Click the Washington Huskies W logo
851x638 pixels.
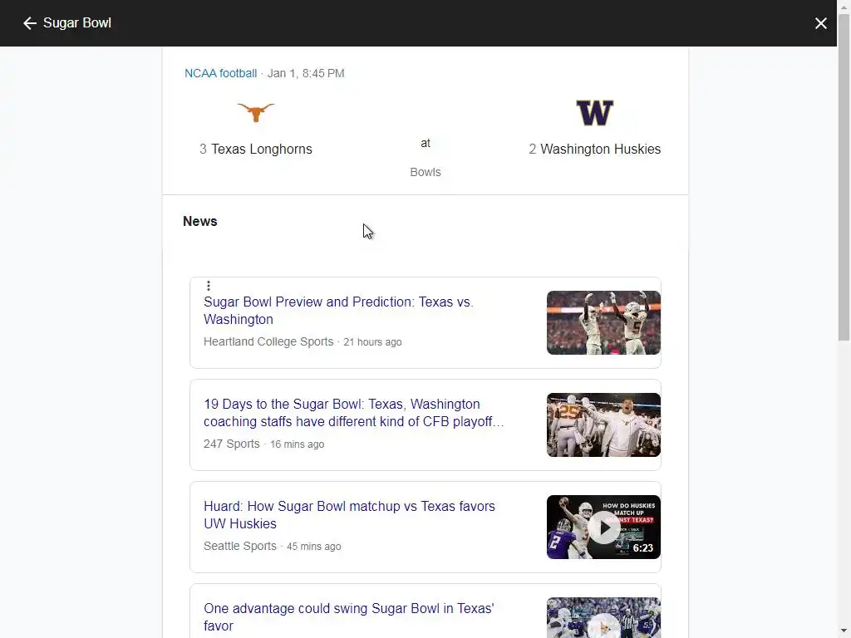(x=594, y=112)
